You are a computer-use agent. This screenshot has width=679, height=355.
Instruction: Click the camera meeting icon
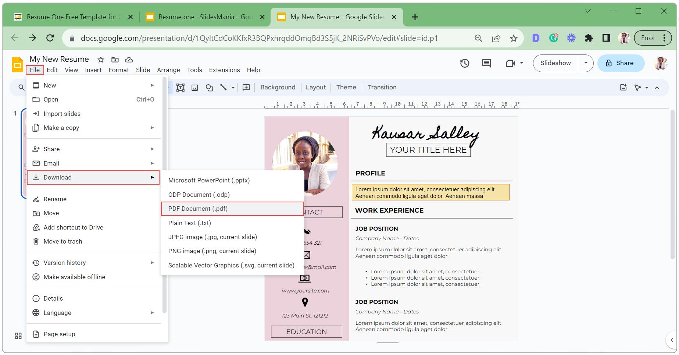coord(510,63)
